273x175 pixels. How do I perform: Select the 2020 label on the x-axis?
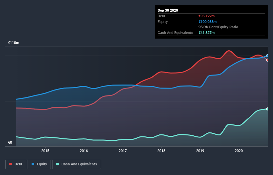tap(239, 151)
